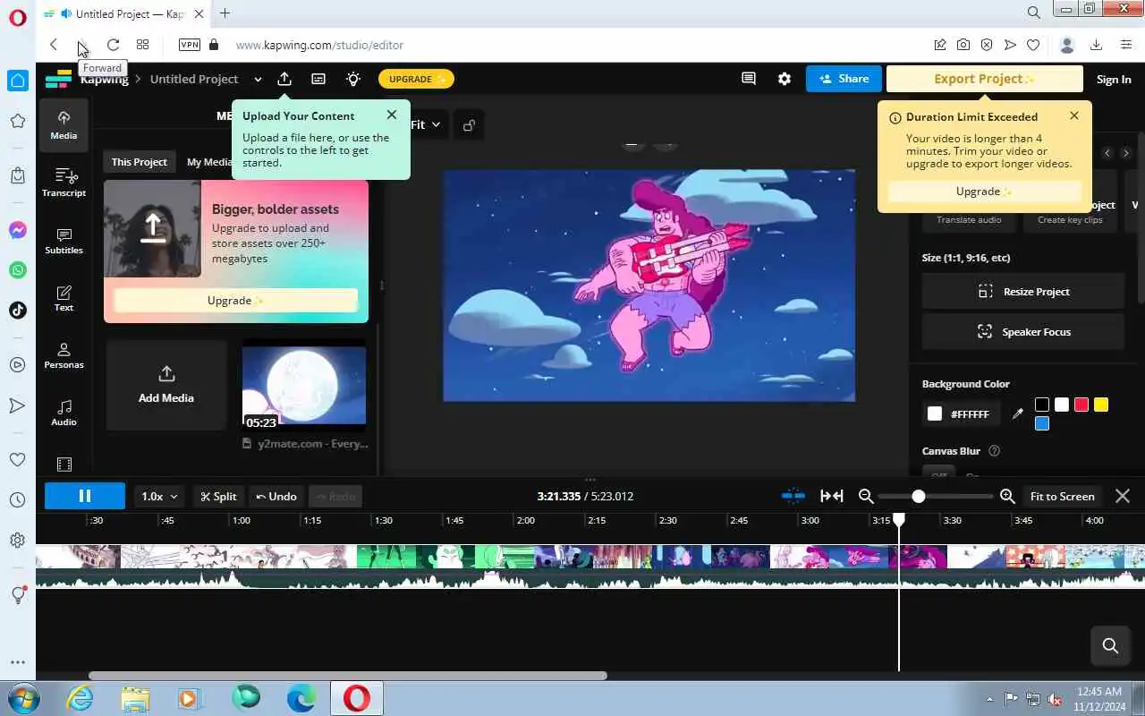Open the Media panel in sidebar
This screenshot has height=716, width=1145.
click(x=64, y=125)
